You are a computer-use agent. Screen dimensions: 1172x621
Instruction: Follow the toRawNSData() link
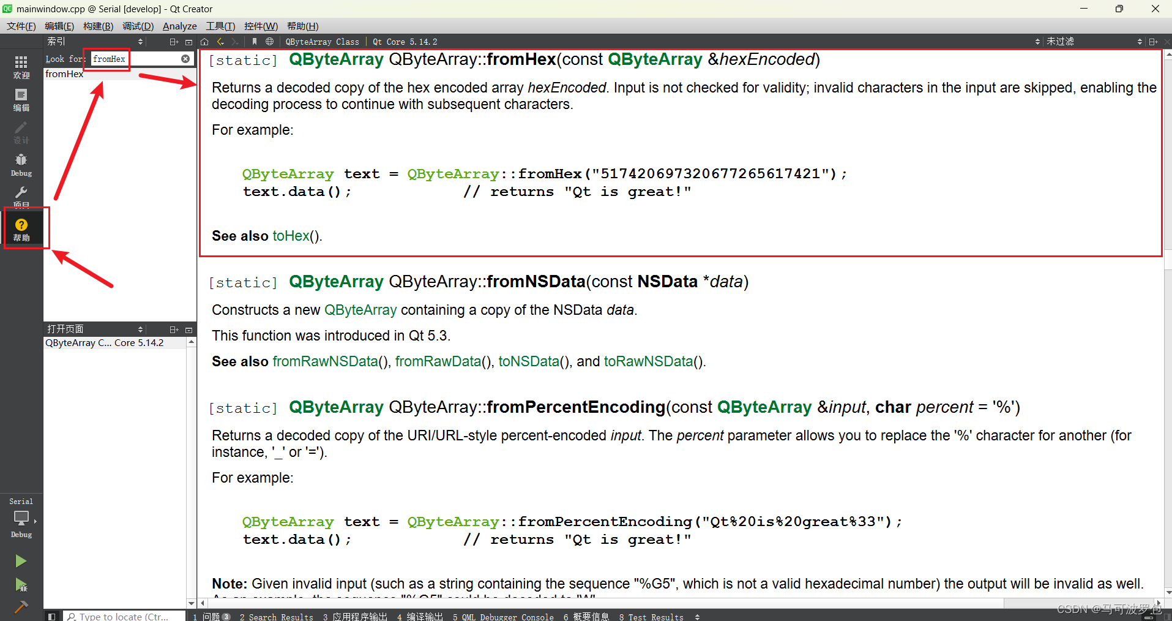coord(648,361)
